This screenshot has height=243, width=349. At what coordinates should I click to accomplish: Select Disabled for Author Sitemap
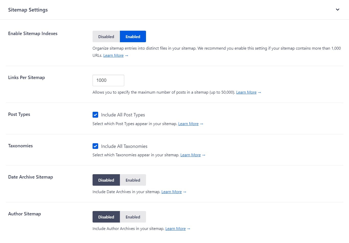click(x=106, y=217)
